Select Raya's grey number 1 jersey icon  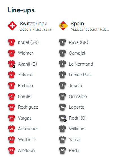point(62,42)
